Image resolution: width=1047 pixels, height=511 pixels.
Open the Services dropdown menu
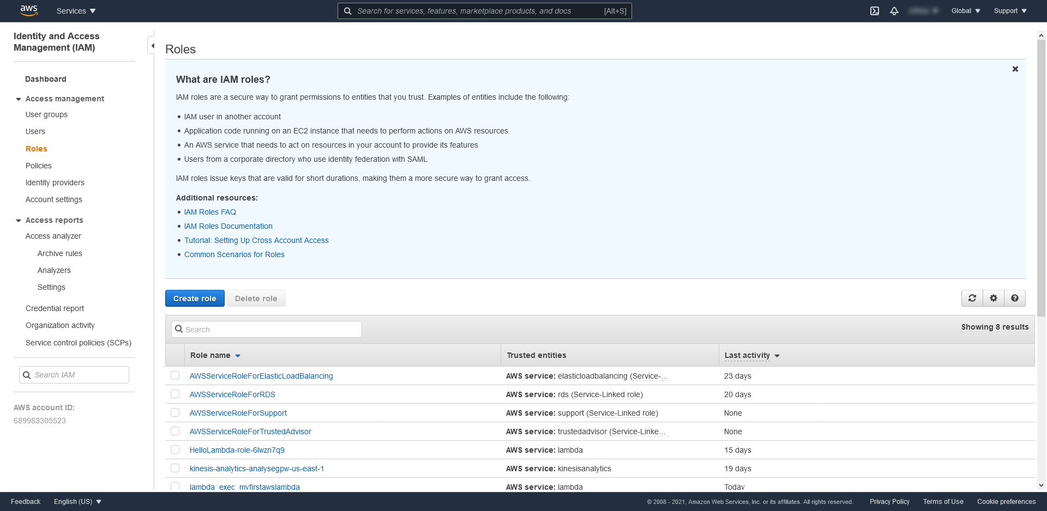(76, 11)
